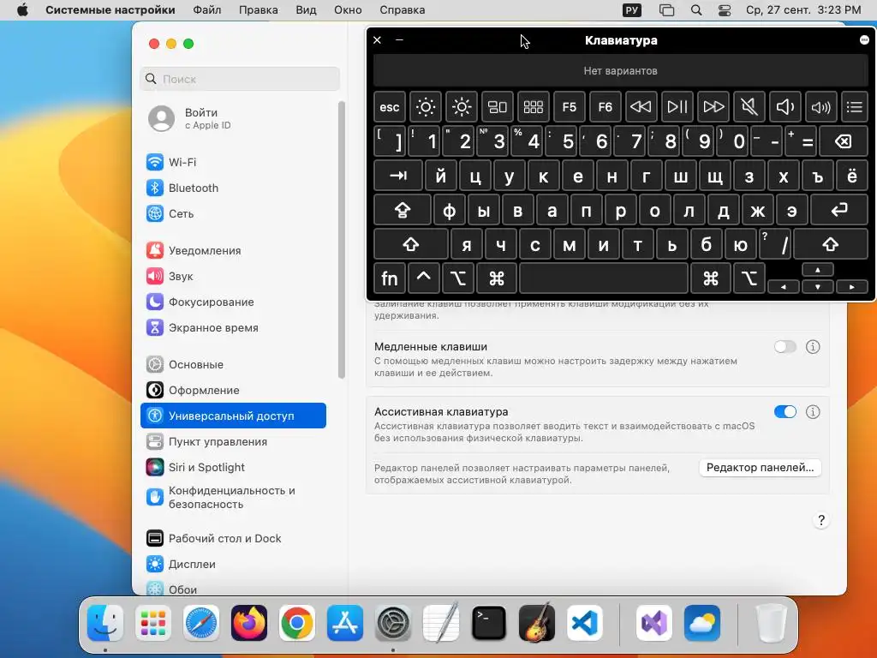
Task: Mute sound with the crossed speaker key
Action: point(749,107)
